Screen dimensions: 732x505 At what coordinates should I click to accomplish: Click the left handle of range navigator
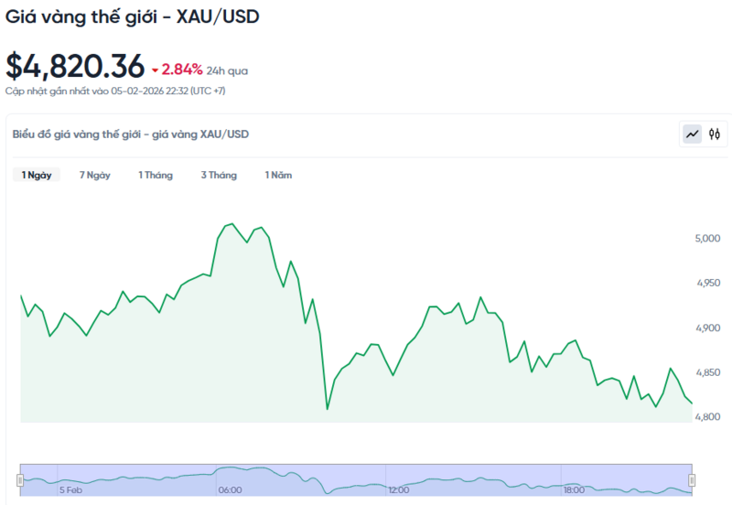pos(21,479)
